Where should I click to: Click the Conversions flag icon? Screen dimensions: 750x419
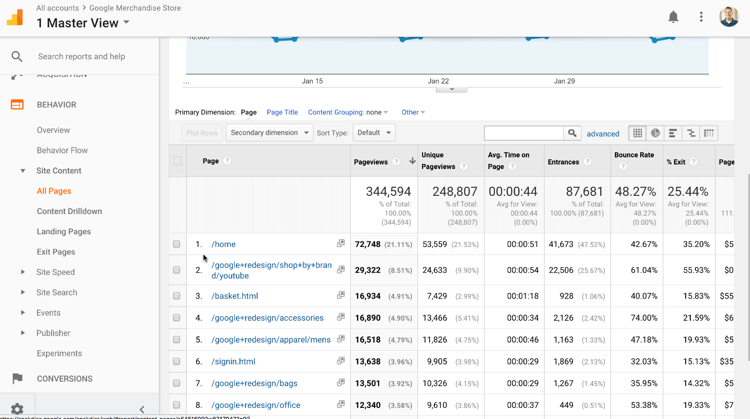pyautogui.click(x=17, y=379)
